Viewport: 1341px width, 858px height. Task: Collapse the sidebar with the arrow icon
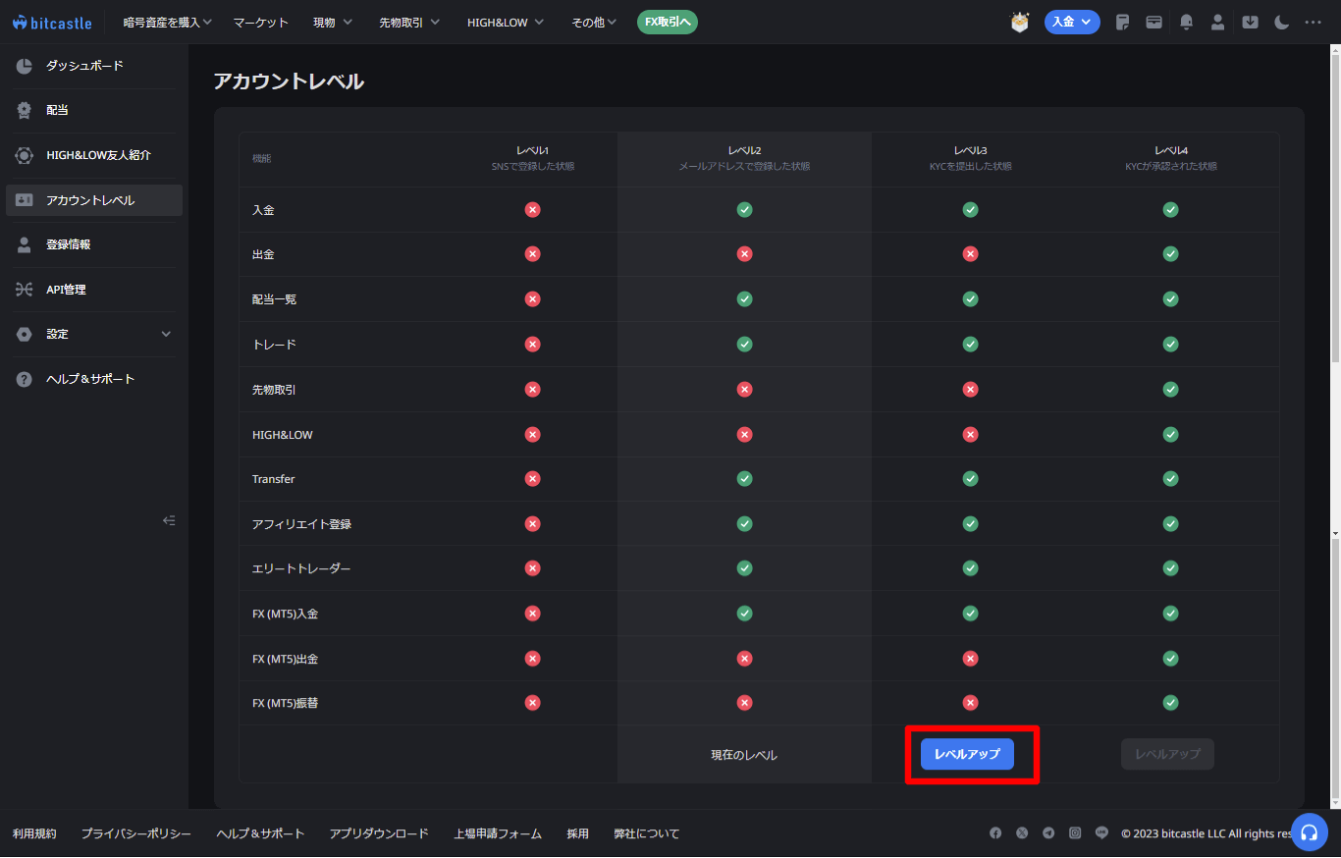coord(169,520)
